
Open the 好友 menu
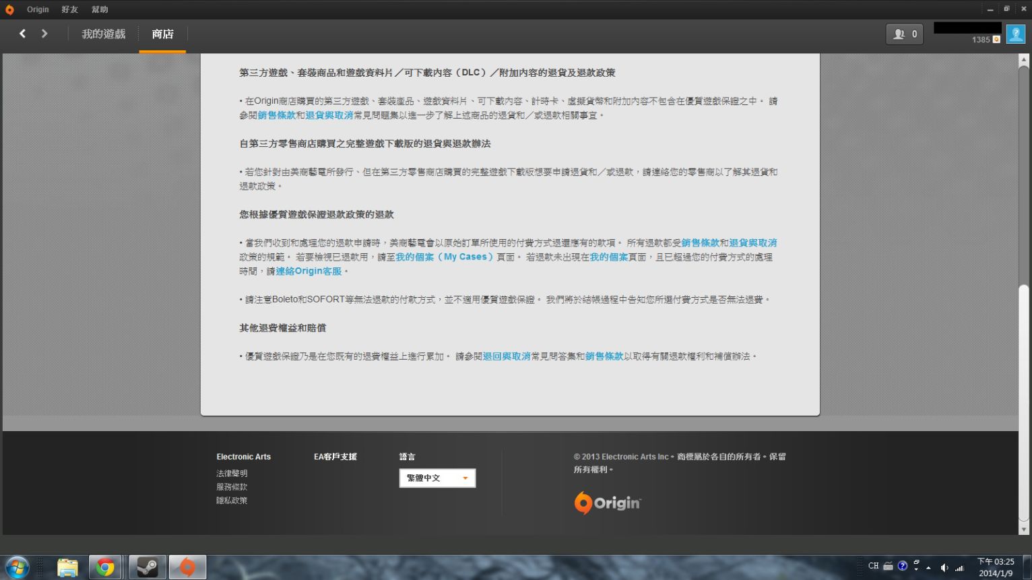[69, 9]
